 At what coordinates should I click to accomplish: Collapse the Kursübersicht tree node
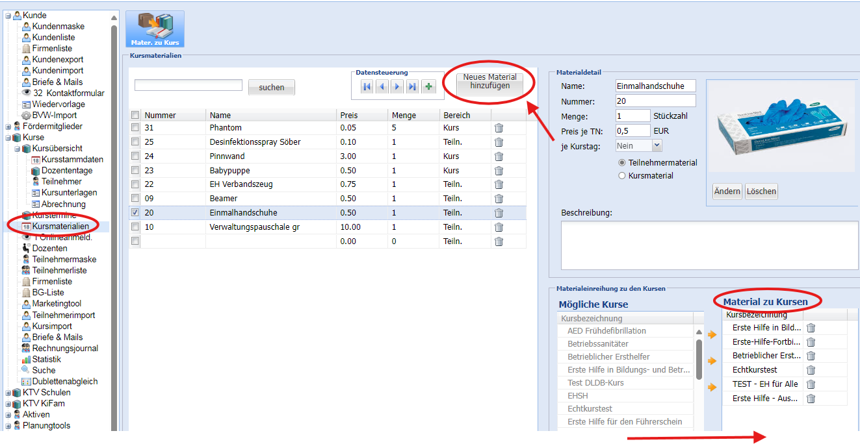[18, 149]
